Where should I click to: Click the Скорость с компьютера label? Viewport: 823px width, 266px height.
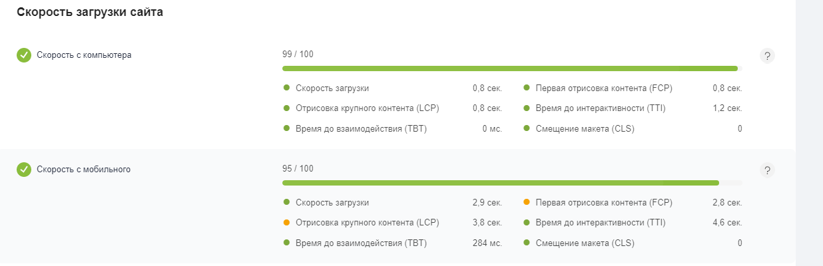pos(84,55)
